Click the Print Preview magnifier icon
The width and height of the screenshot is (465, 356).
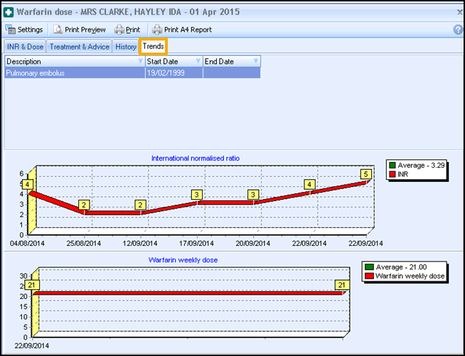[58, 30]
